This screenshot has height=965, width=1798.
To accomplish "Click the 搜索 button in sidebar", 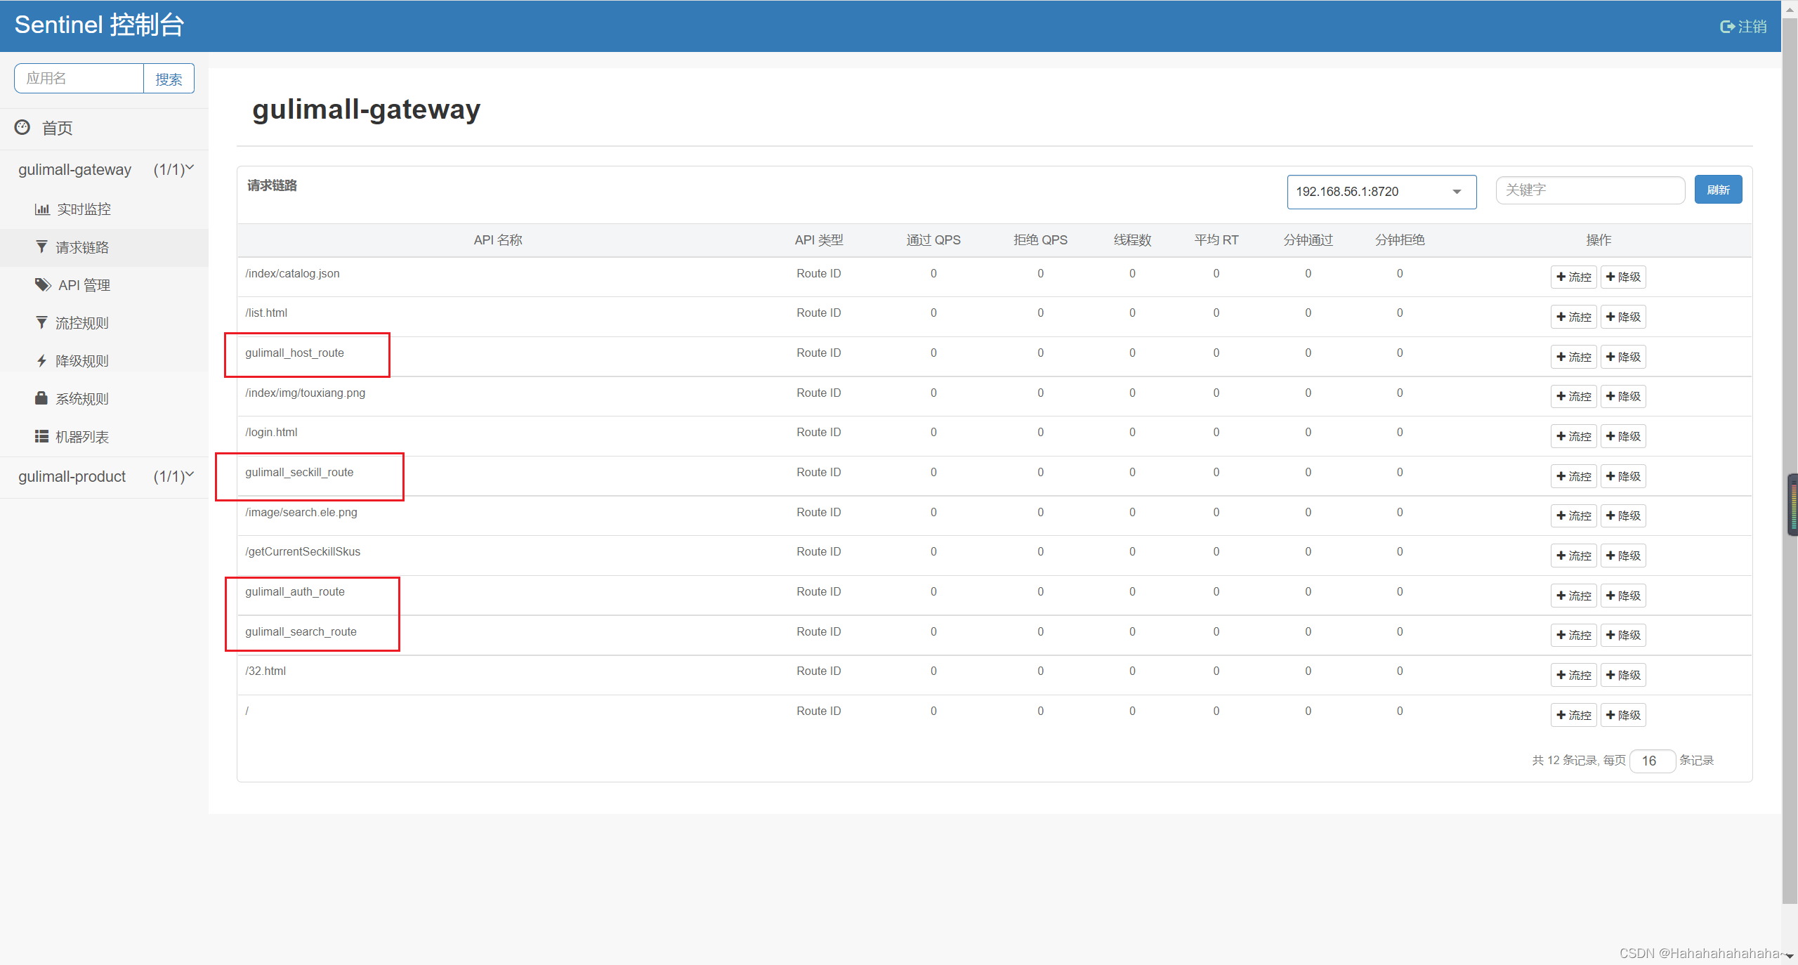I will click(169, 79).
